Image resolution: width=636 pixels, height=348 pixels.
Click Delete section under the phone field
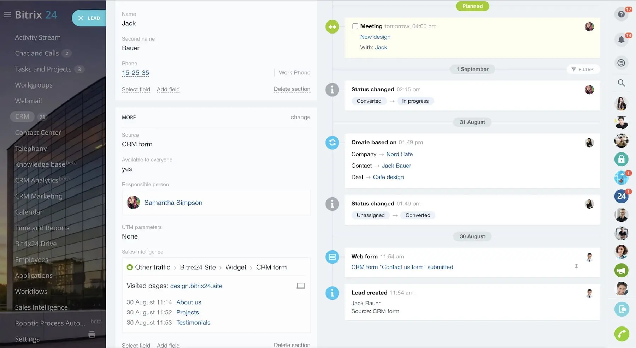pyautogui.click(x=292, y=89)
